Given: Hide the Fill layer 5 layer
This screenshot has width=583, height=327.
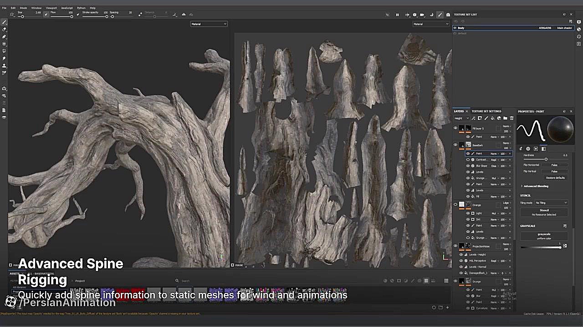Looking at the screenshot, I should tap(455, 128).
